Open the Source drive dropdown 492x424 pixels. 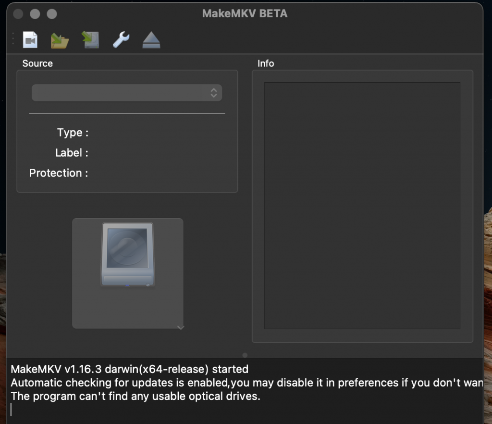click(127, 93)
